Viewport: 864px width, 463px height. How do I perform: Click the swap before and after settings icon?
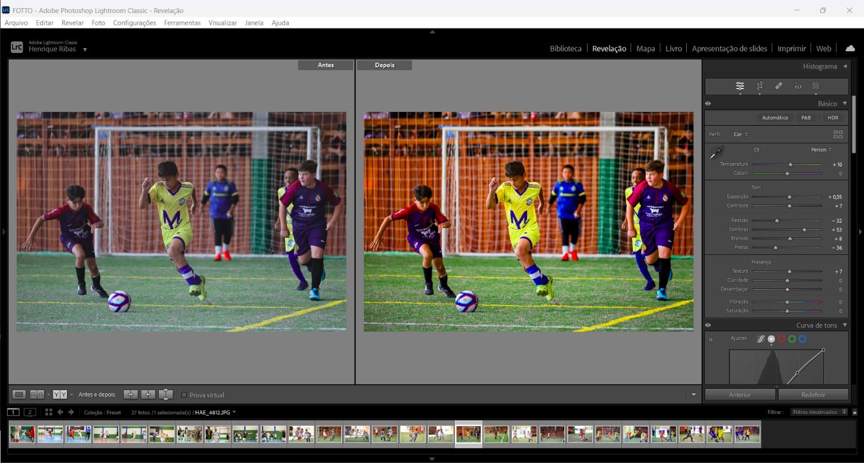[x=166, y=395]
